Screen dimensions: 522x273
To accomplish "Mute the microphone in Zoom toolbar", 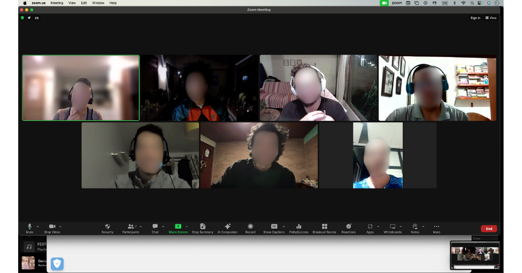I will (x=29, y=229).
